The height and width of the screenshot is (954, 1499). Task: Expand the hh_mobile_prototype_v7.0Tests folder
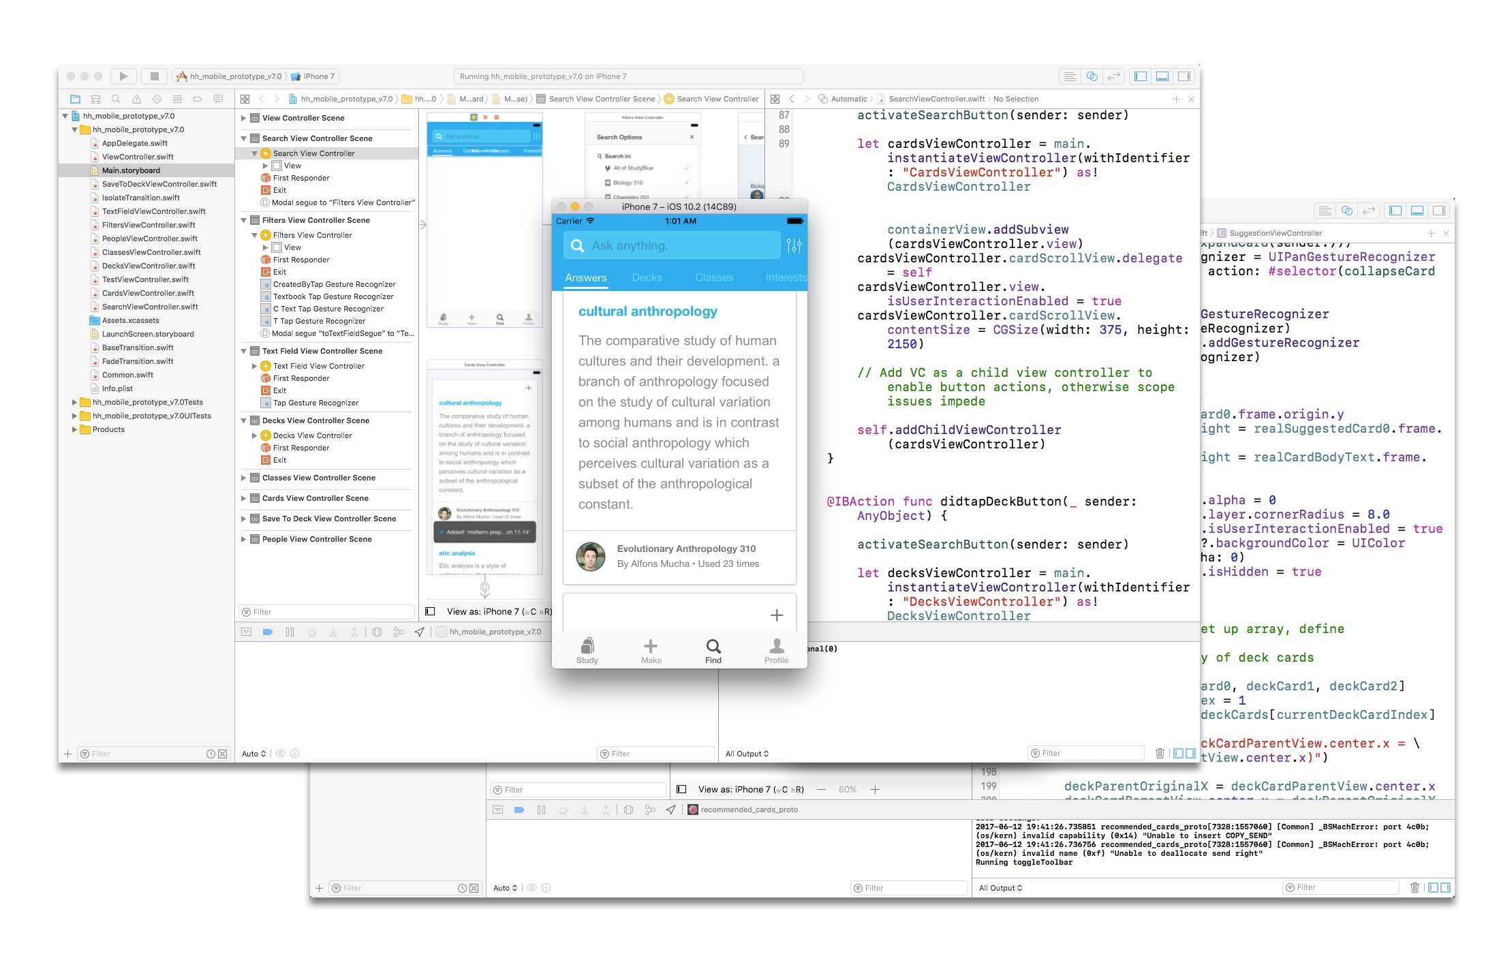coord(75,402)
